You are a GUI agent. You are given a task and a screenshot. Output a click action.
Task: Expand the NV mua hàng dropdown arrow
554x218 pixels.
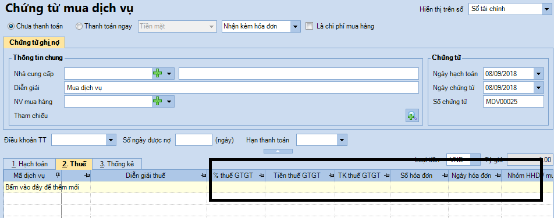click(x=169, y=102)
